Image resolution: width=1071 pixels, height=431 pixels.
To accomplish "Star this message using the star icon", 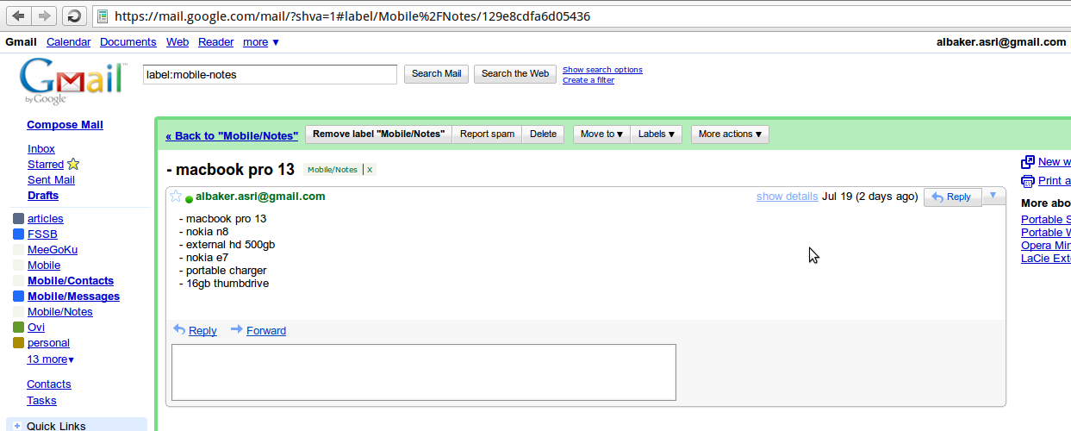I will click(176, 197).
